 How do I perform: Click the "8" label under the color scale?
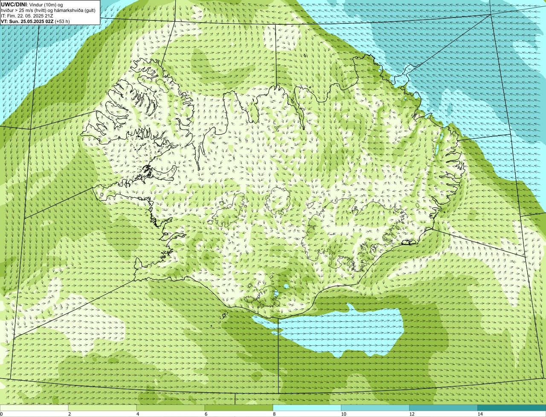click(274, 414)
